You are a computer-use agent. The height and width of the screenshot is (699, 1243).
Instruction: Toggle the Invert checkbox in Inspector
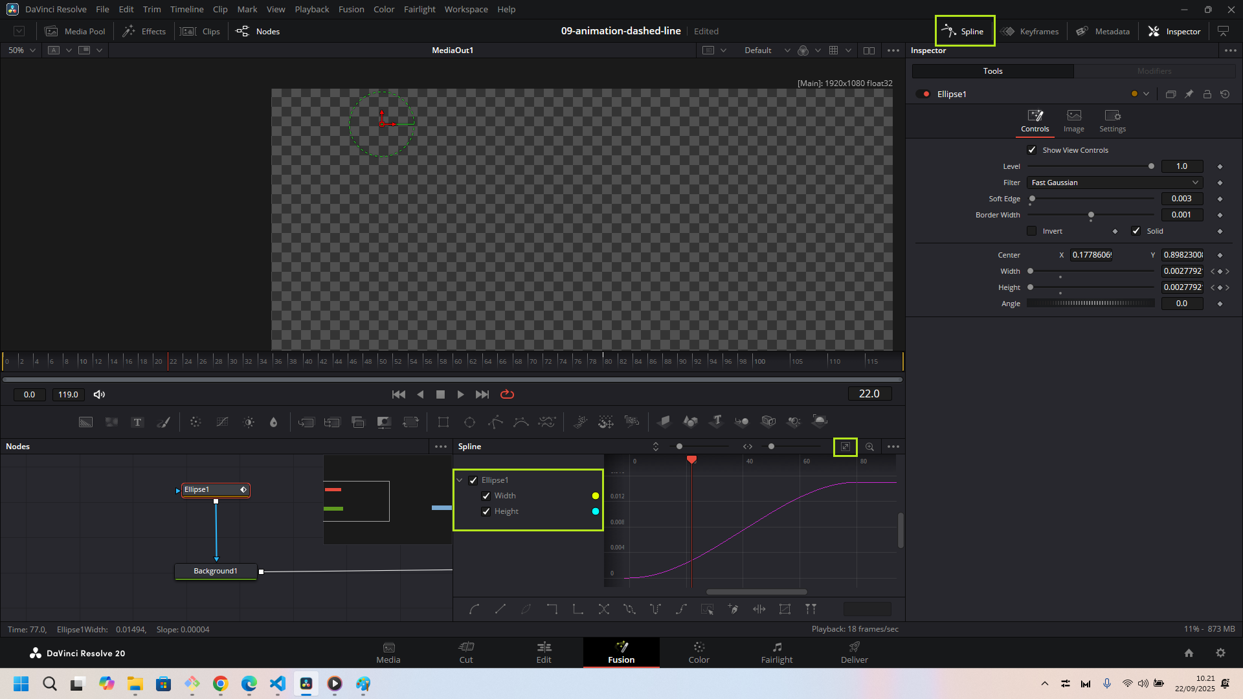tap(1032, 231)
